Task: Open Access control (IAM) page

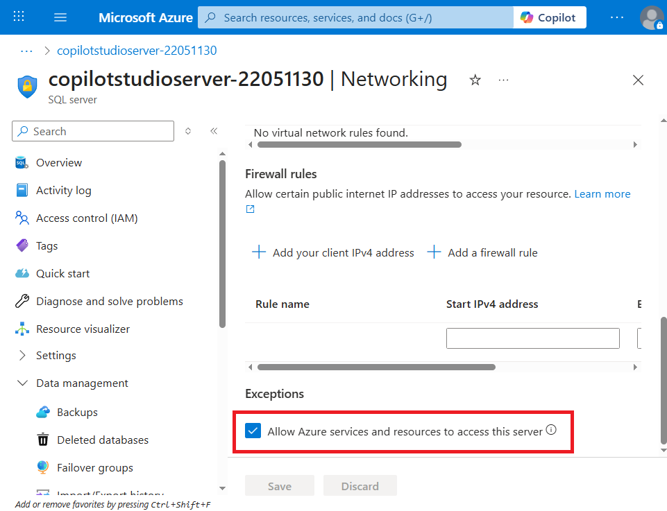Action: coord(87,218)
